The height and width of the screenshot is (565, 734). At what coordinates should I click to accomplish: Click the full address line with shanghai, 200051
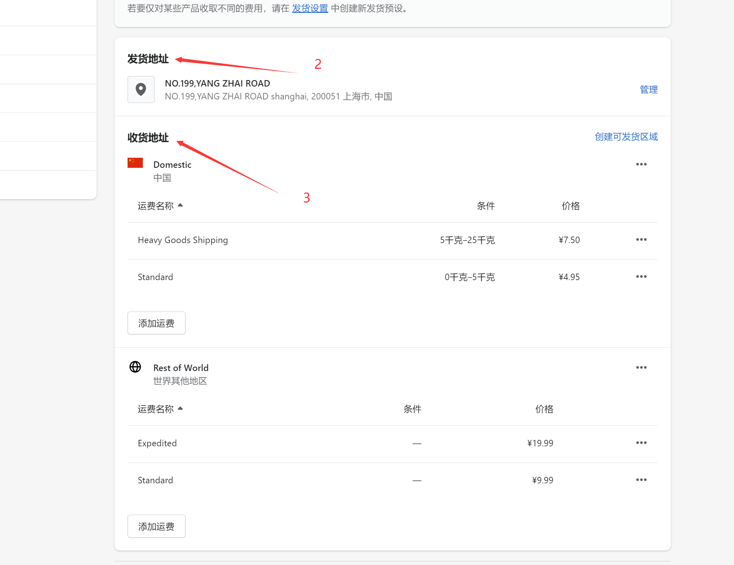(x=278, y=97)
